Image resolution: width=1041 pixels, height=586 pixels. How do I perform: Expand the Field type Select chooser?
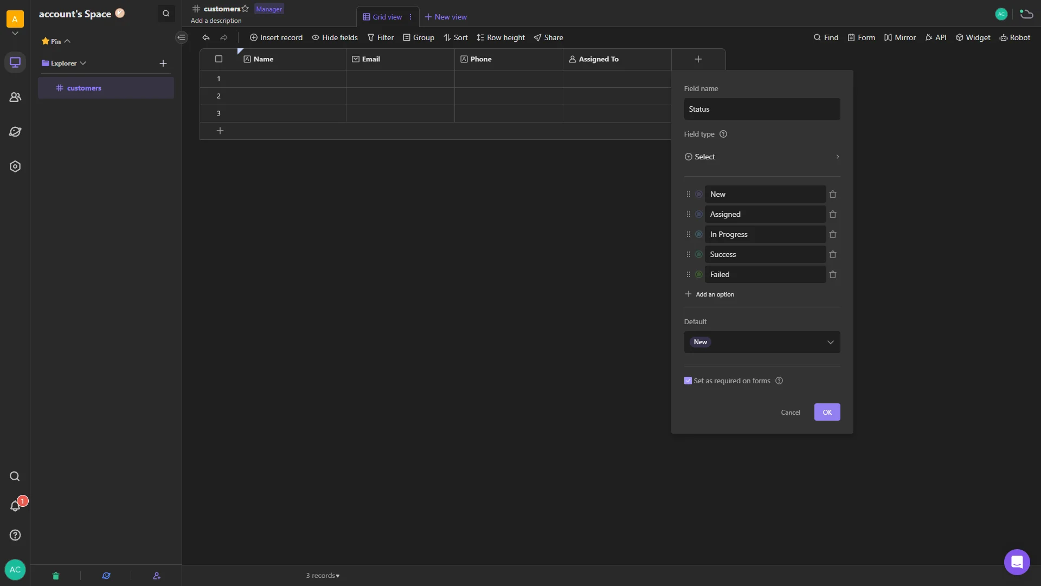(x=762, y=157)
